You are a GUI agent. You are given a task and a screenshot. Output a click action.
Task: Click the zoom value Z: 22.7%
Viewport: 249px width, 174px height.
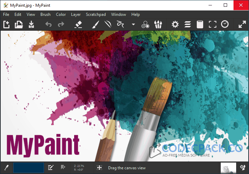click(x=79, y=166)
